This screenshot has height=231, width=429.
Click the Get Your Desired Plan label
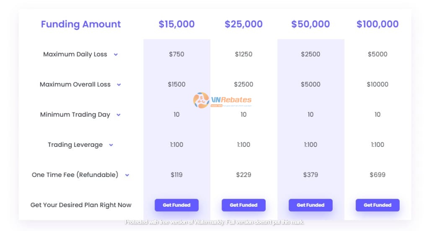[x=81, y=205]
